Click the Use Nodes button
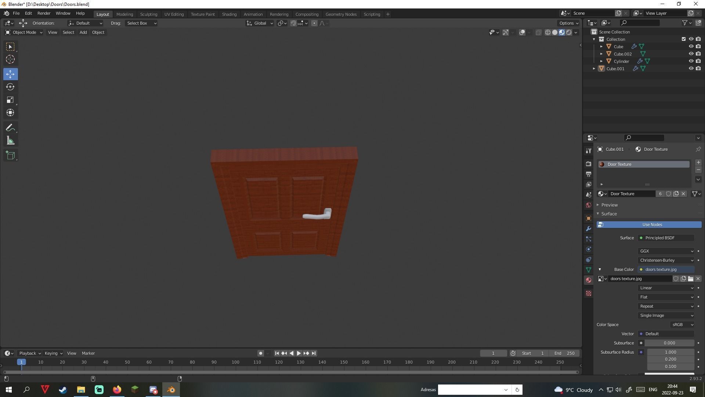 (x=649, y=225)
